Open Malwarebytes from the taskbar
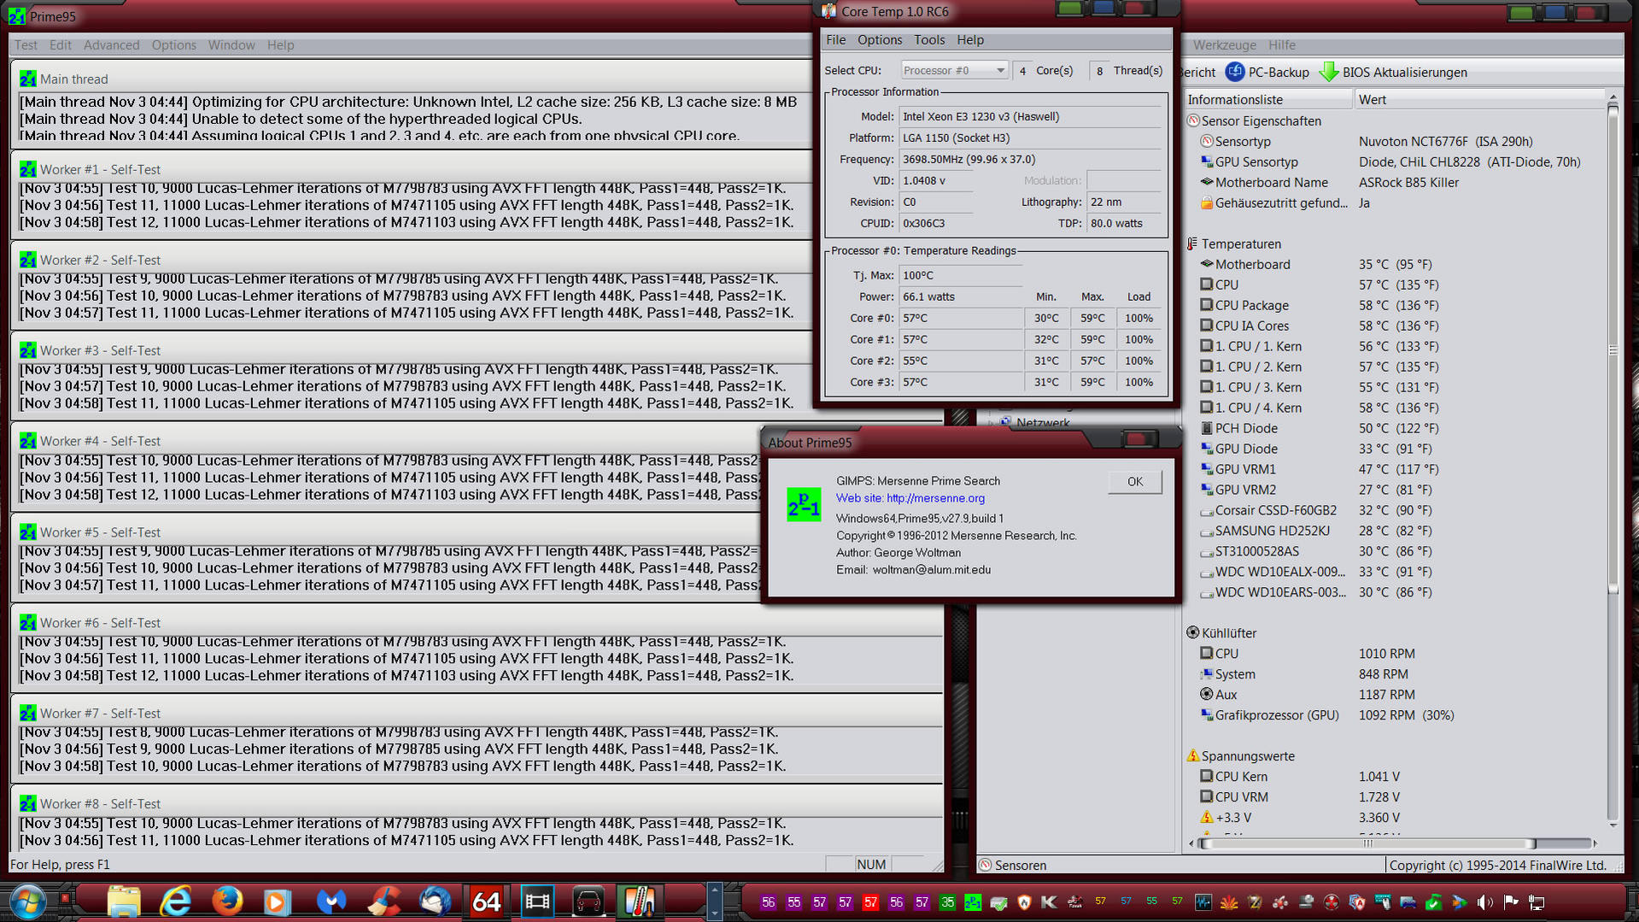Screen dimensions: 1639x922 click(331, 902)
